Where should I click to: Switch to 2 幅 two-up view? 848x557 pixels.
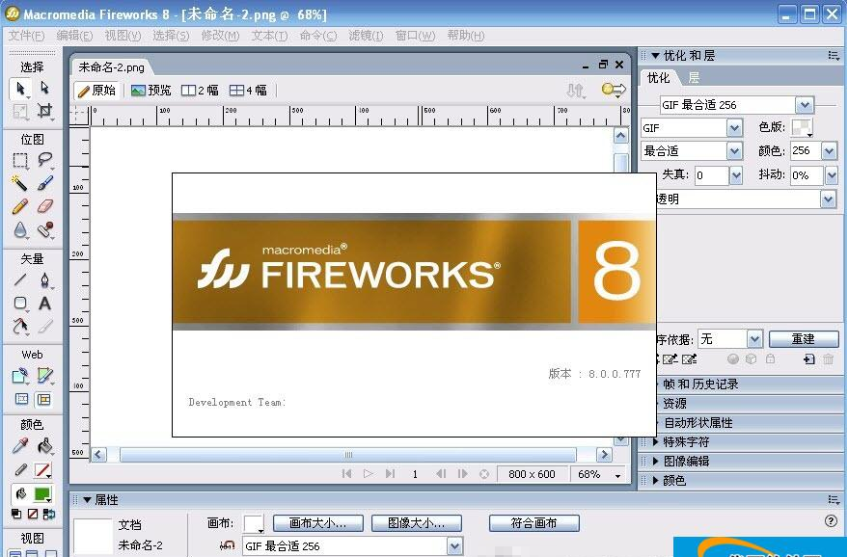click(201, 91)
